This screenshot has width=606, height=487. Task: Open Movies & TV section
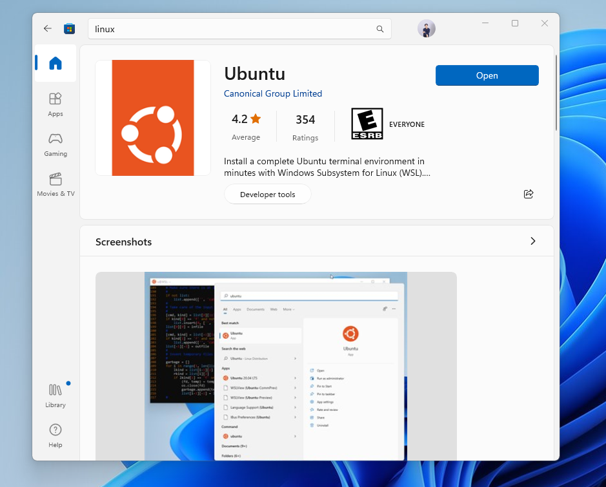click(56, 185)
